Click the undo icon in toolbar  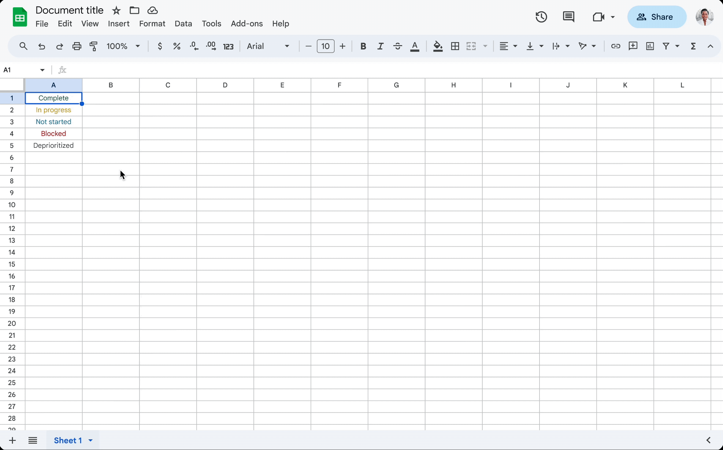point(41,46)
